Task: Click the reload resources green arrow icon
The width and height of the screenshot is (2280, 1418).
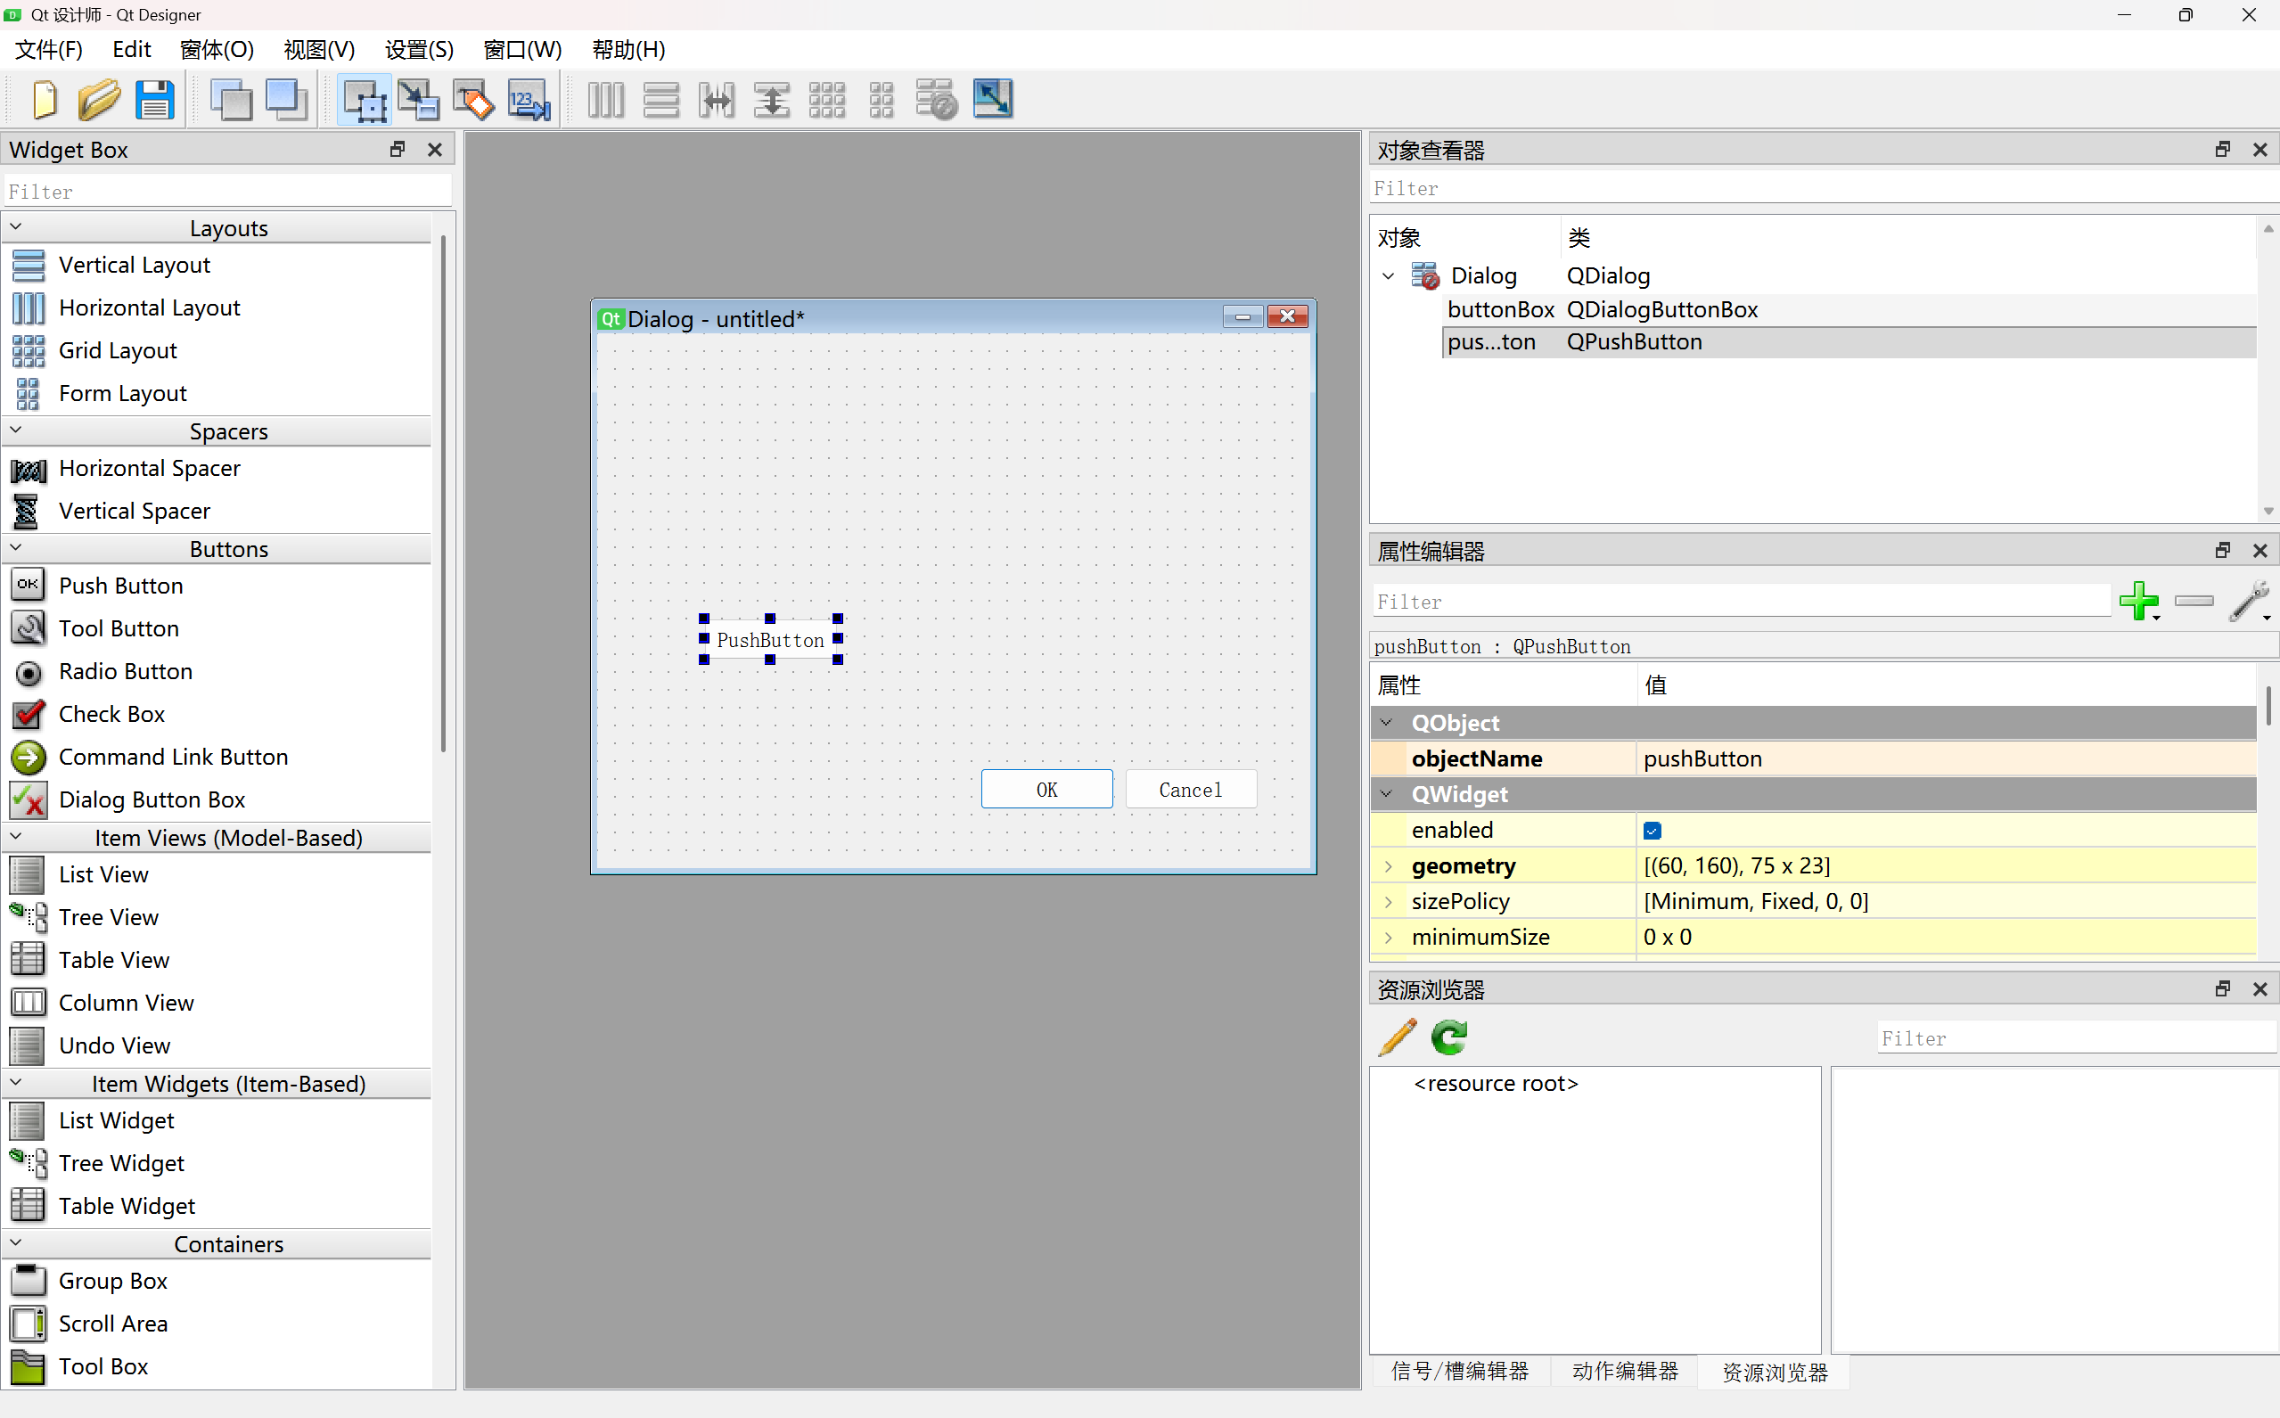Action: click(x=1449, y=1037)
